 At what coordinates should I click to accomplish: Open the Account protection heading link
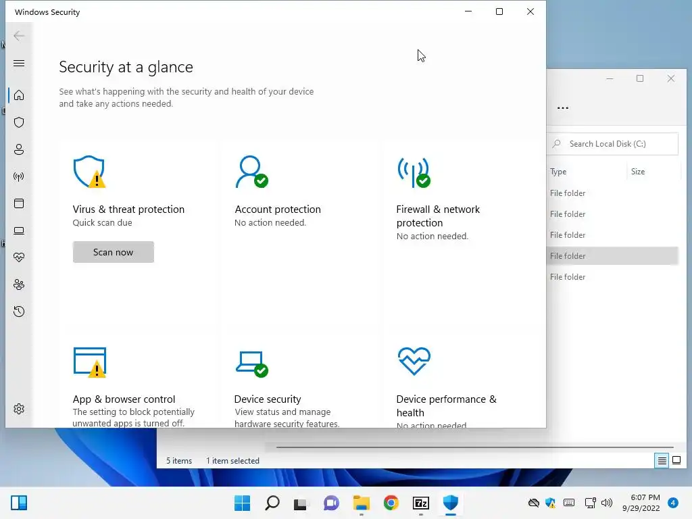pyautogui.click(x=278, y=209)
